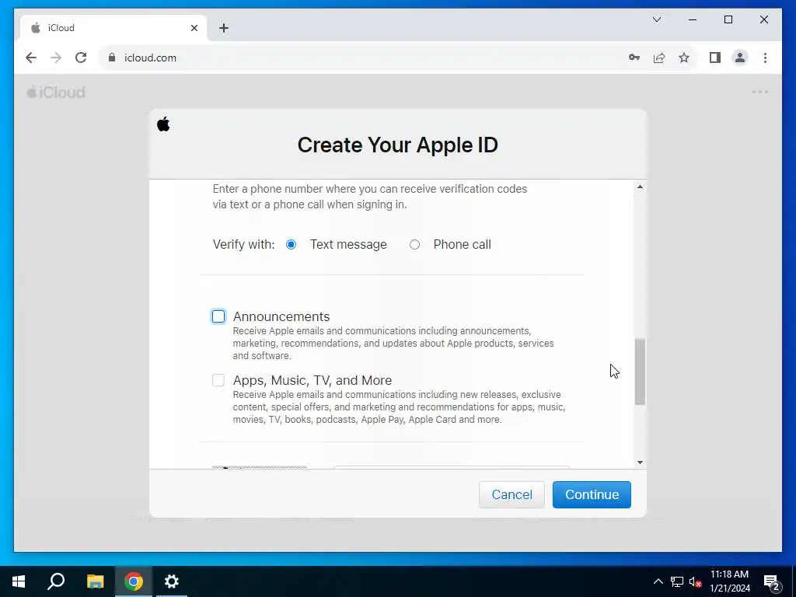Open iCloud page three-dot menu
796x597 pixels.
coord(760,92)
